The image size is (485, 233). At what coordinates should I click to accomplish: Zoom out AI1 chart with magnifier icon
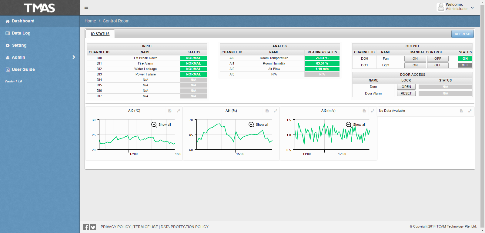251,125
